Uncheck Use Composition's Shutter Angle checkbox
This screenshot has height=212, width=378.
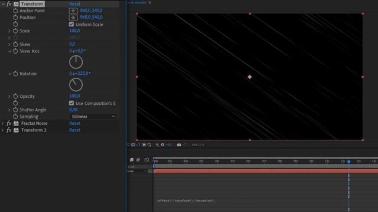click(71, 103)
